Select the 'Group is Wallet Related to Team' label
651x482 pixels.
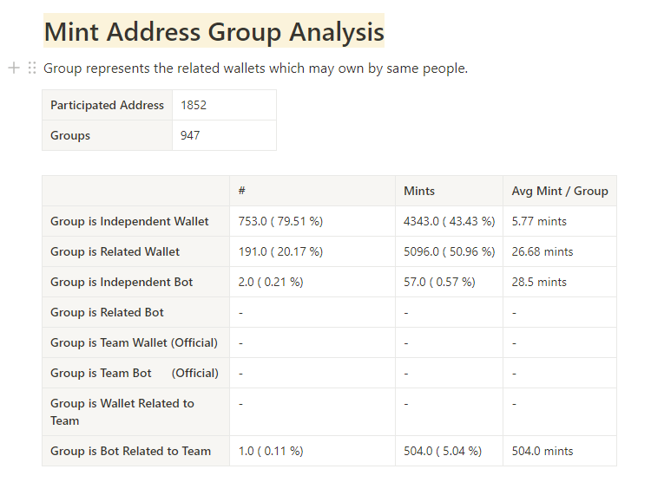click(135, 412)
